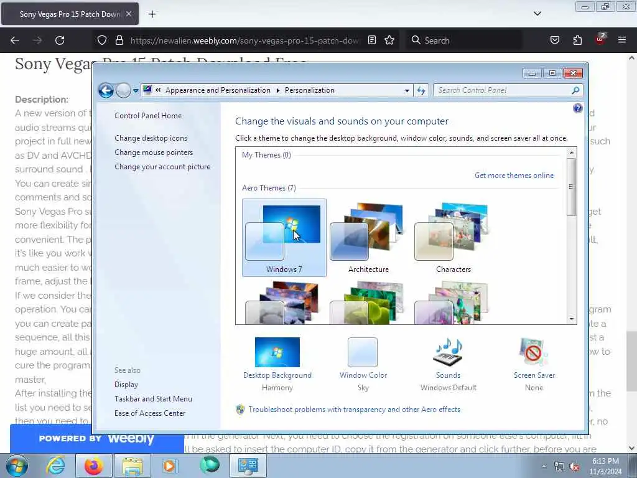Open the red extension icon with badge
Image resolution: width=637 pixels, height=478 pixels.
600,39
